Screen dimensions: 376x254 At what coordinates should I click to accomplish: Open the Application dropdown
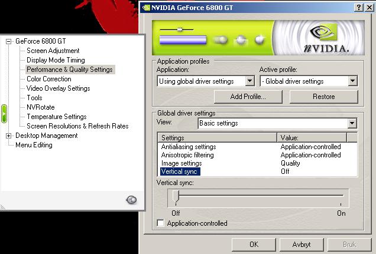click(250, 81)
